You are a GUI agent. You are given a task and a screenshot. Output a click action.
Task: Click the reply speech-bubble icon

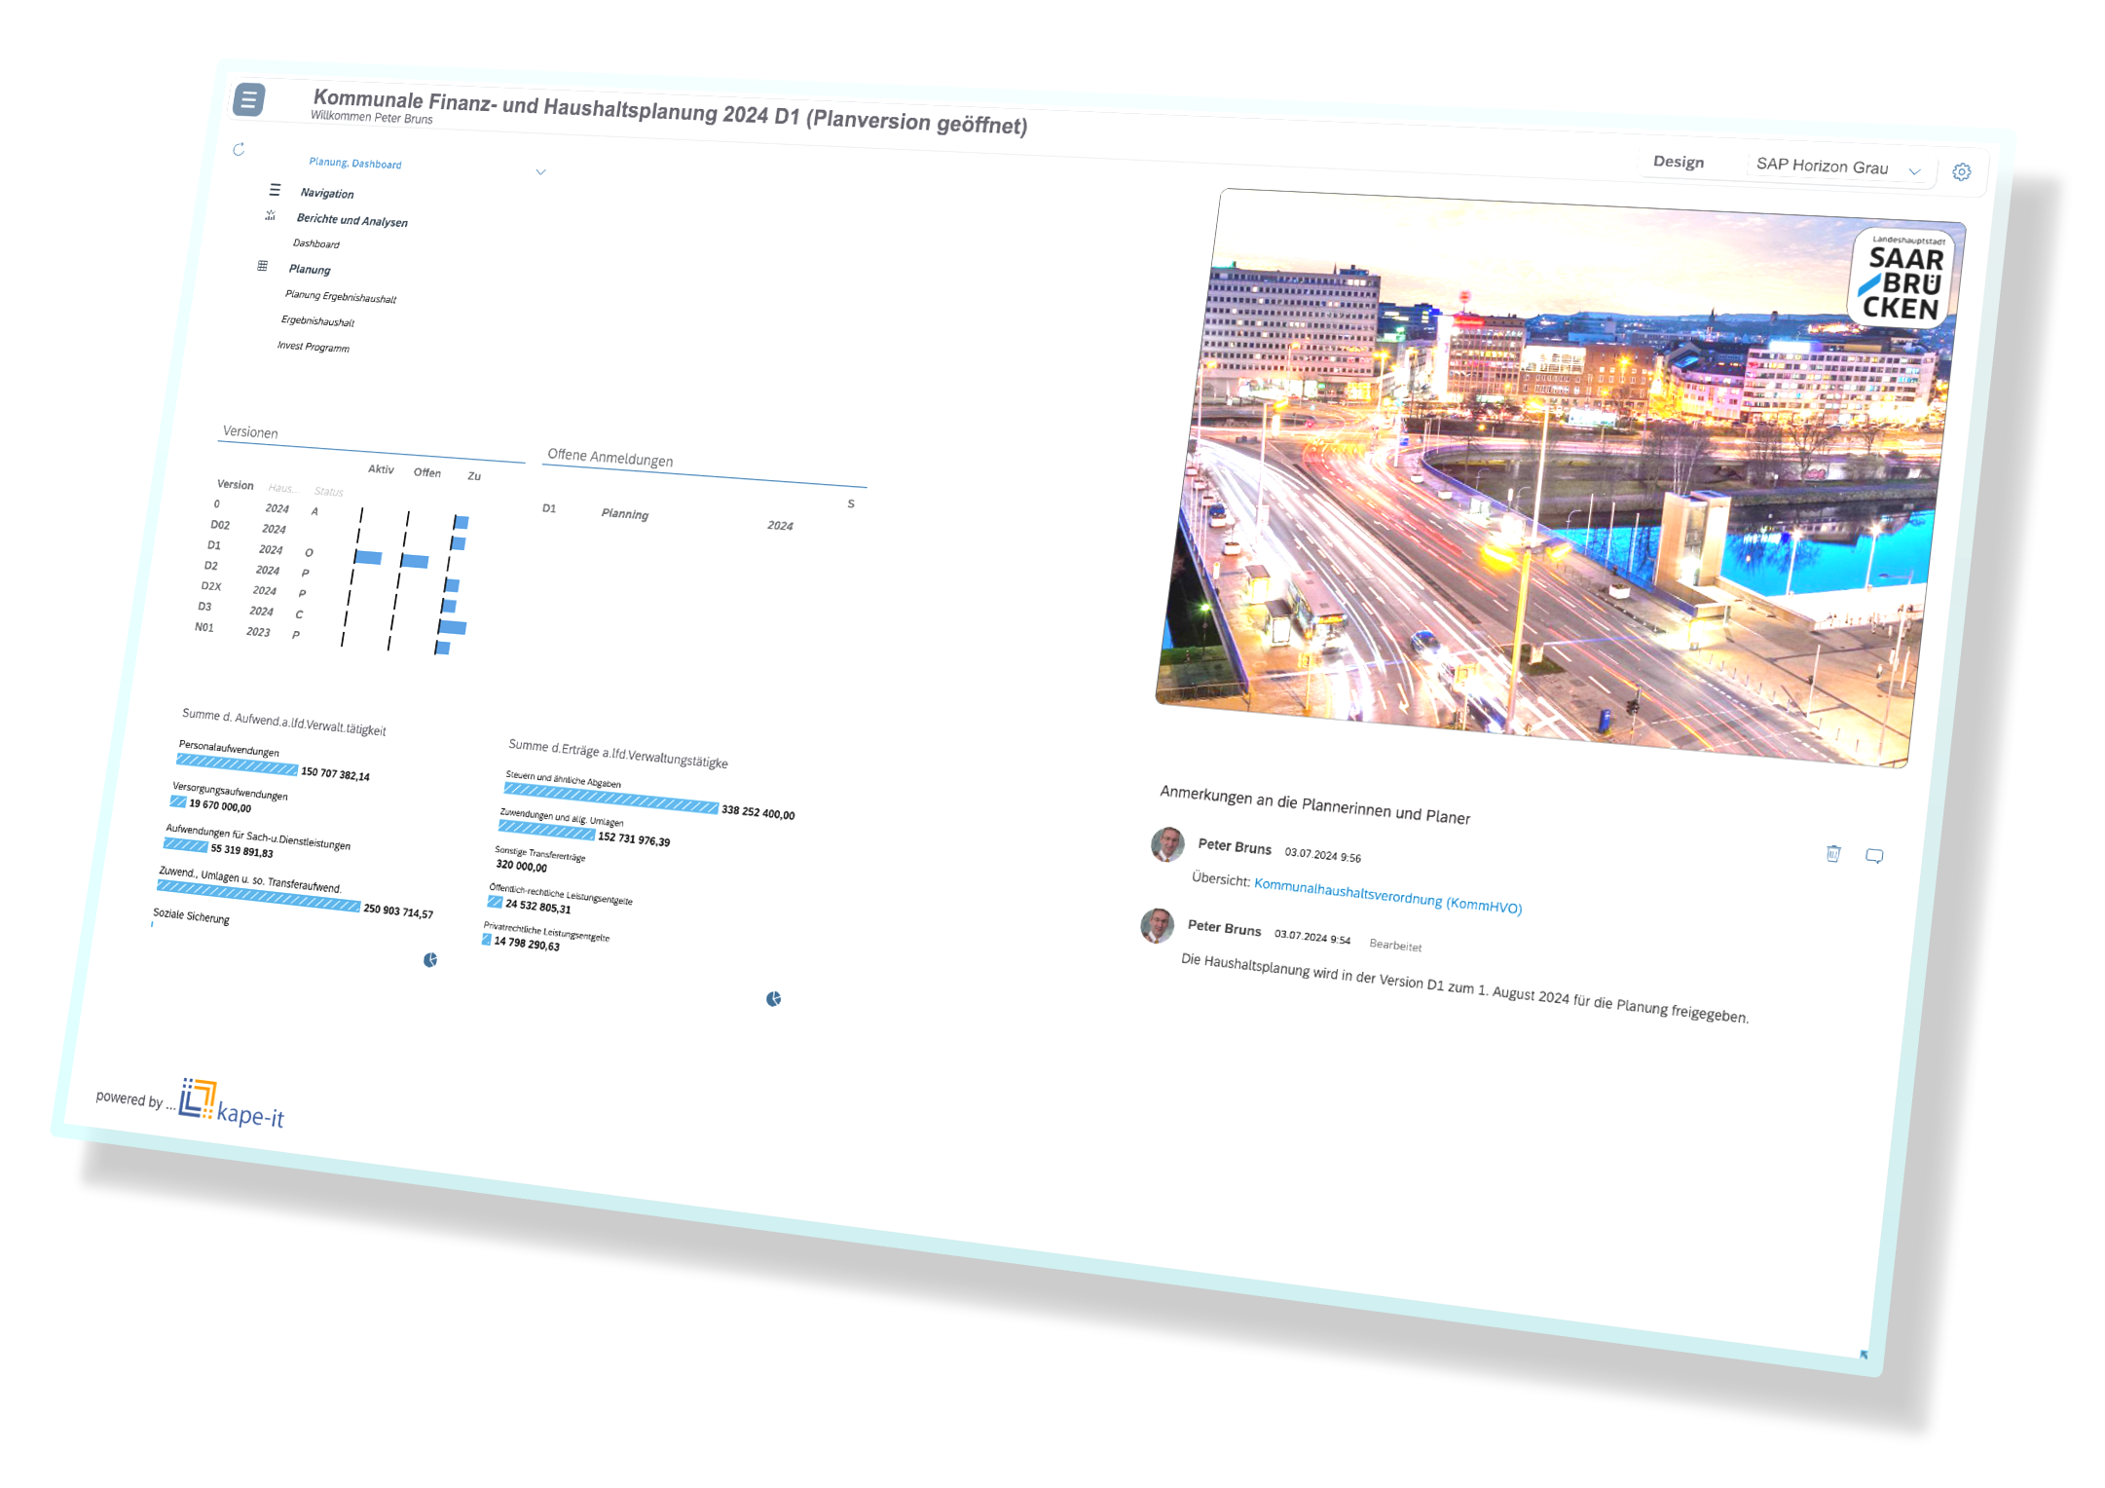(1873, 856)
